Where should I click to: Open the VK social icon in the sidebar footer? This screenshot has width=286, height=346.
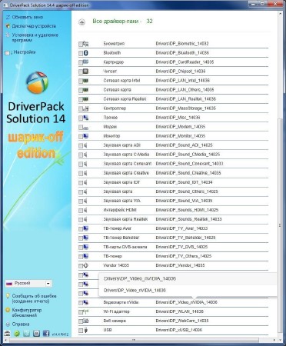click(x=36, y=334)
